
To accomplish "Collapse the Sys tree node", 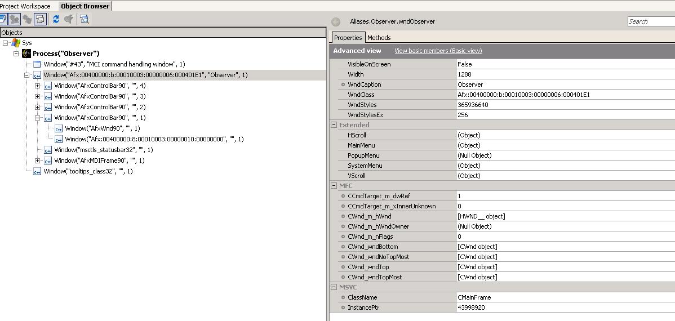I will pos(6,43).
